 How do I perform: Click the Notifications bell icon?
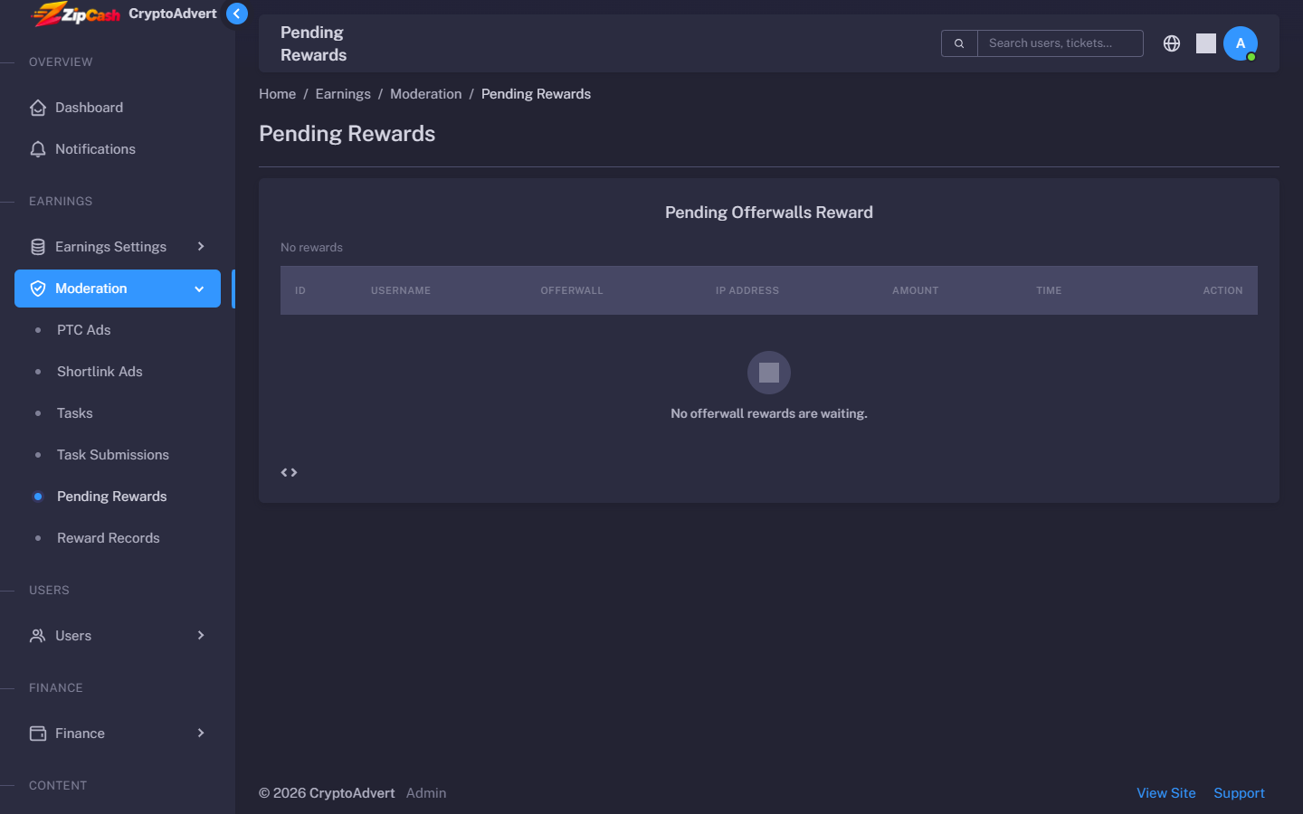38,149
